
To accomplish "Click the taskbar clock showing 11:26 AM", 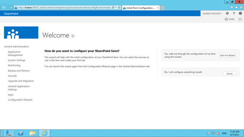I will [234, 133].
